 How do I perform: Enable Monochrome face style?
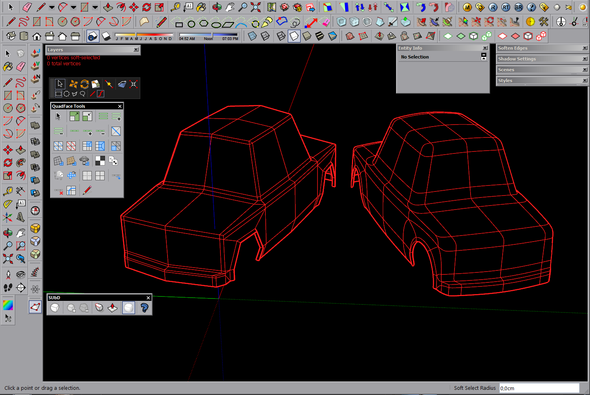click(x=332, y=36)
